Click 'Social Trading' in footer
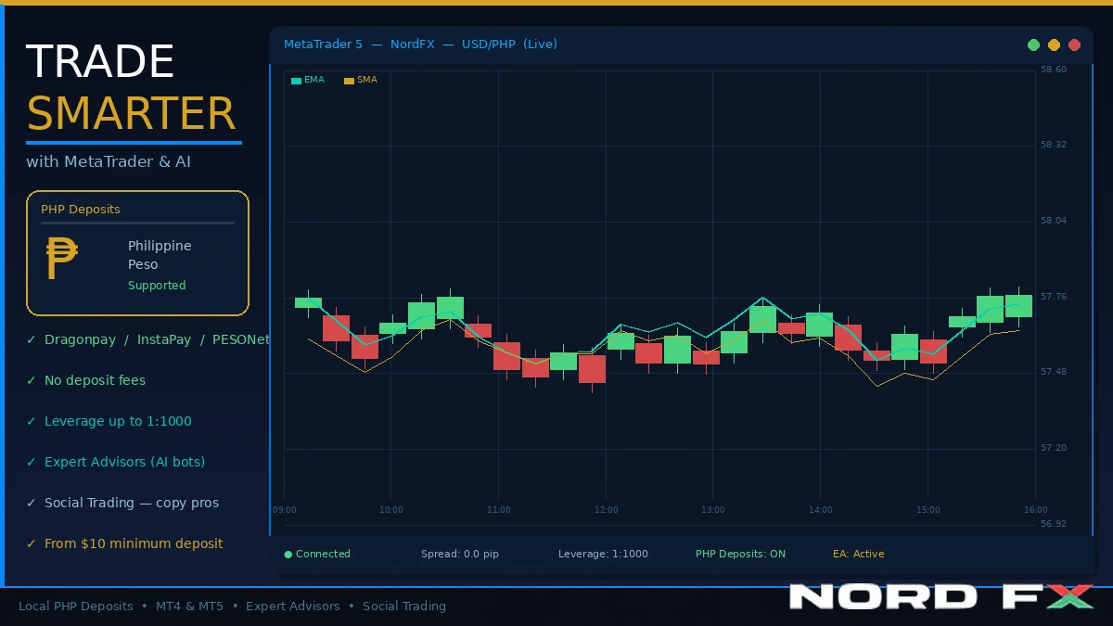 404,607
